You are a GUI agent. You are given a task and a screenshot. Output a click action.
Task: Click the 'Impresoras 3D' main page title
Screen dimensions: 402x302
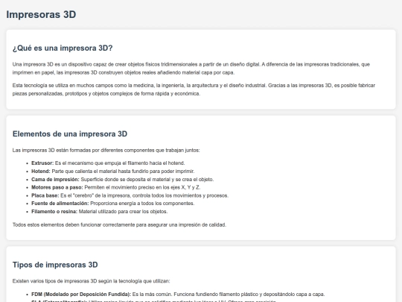point(41,14)
